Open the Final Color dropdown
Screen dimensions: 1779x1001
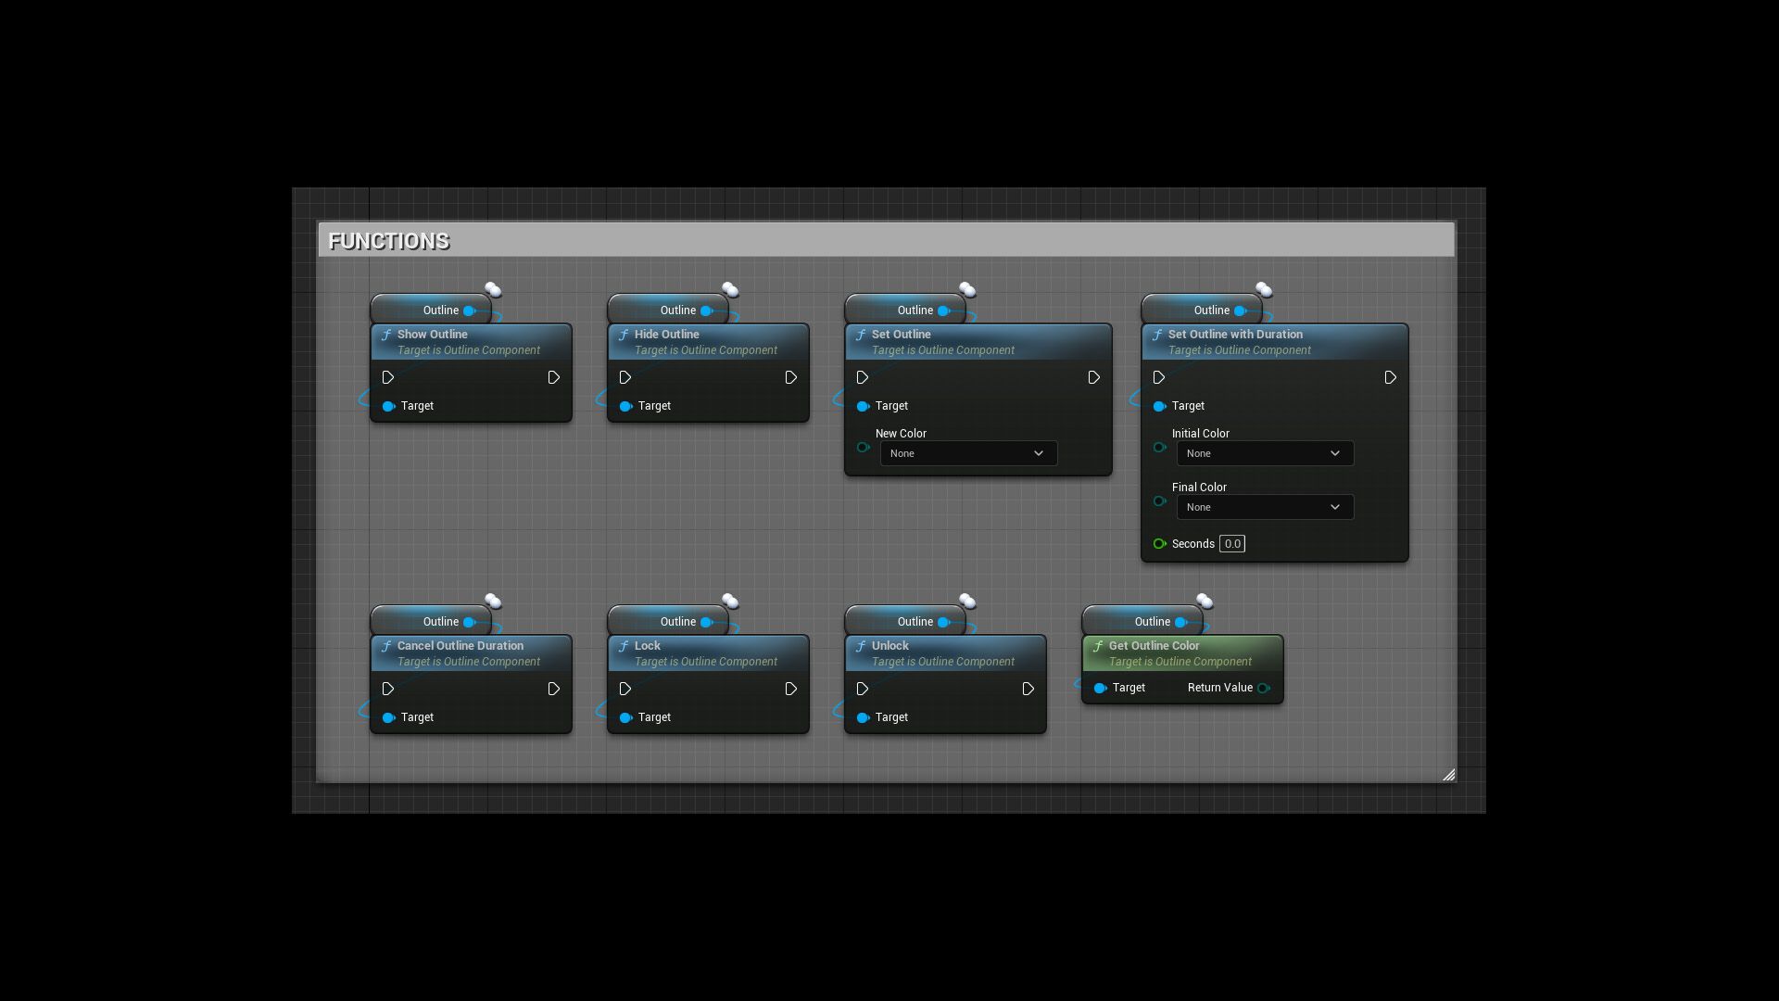(1265, 507)
